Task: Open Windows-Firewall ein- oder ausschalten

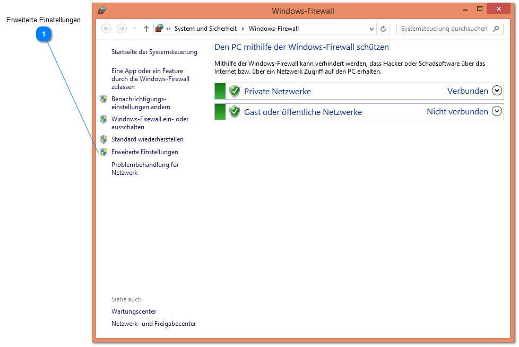Action: pyautogui.click(x=150, y=123)
